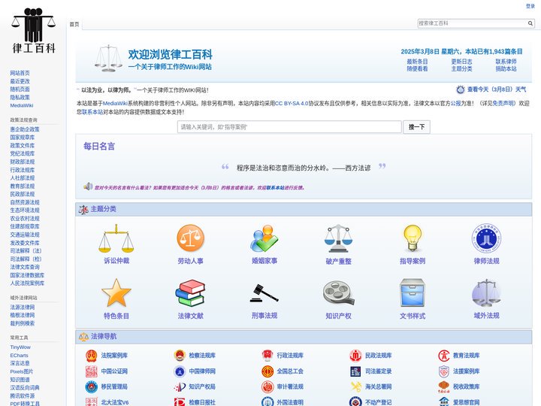
Task: Open the 文书样式 file cabinet icon
Action: [x=413, y=293]
